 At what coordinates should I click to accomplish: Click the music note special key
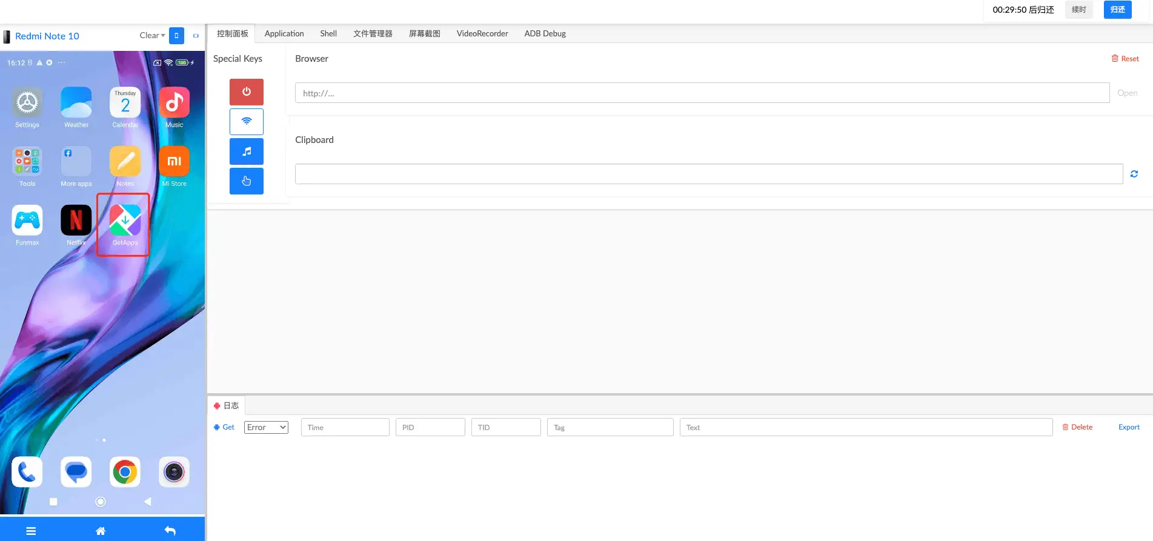[246, 151]
